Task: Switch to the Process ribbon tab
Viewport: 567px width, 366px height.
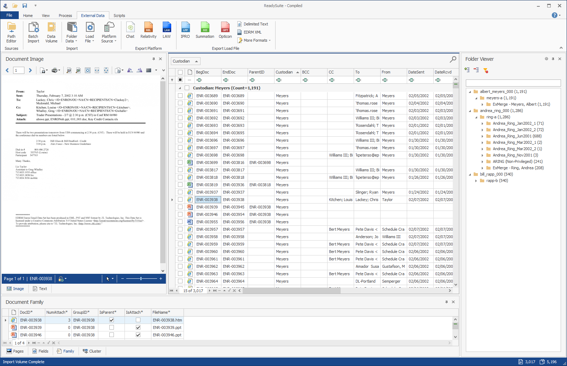Action: click(x=65, y=16)
